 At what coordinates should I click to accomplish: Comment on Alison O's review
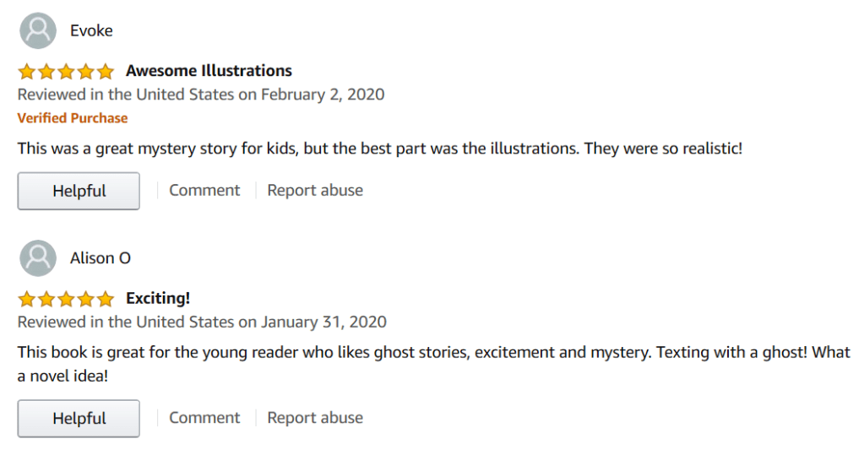coord(204,418)
